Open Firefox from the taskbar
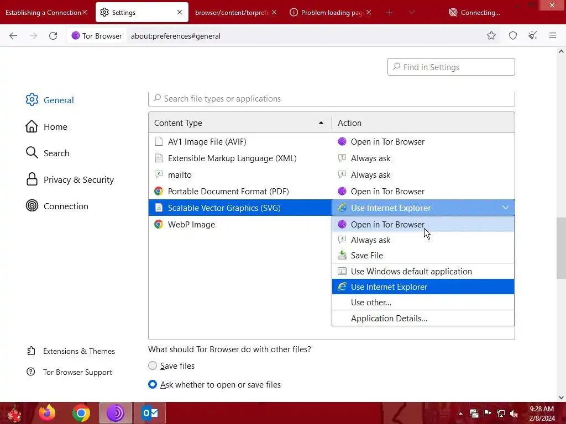 point(48,413)
